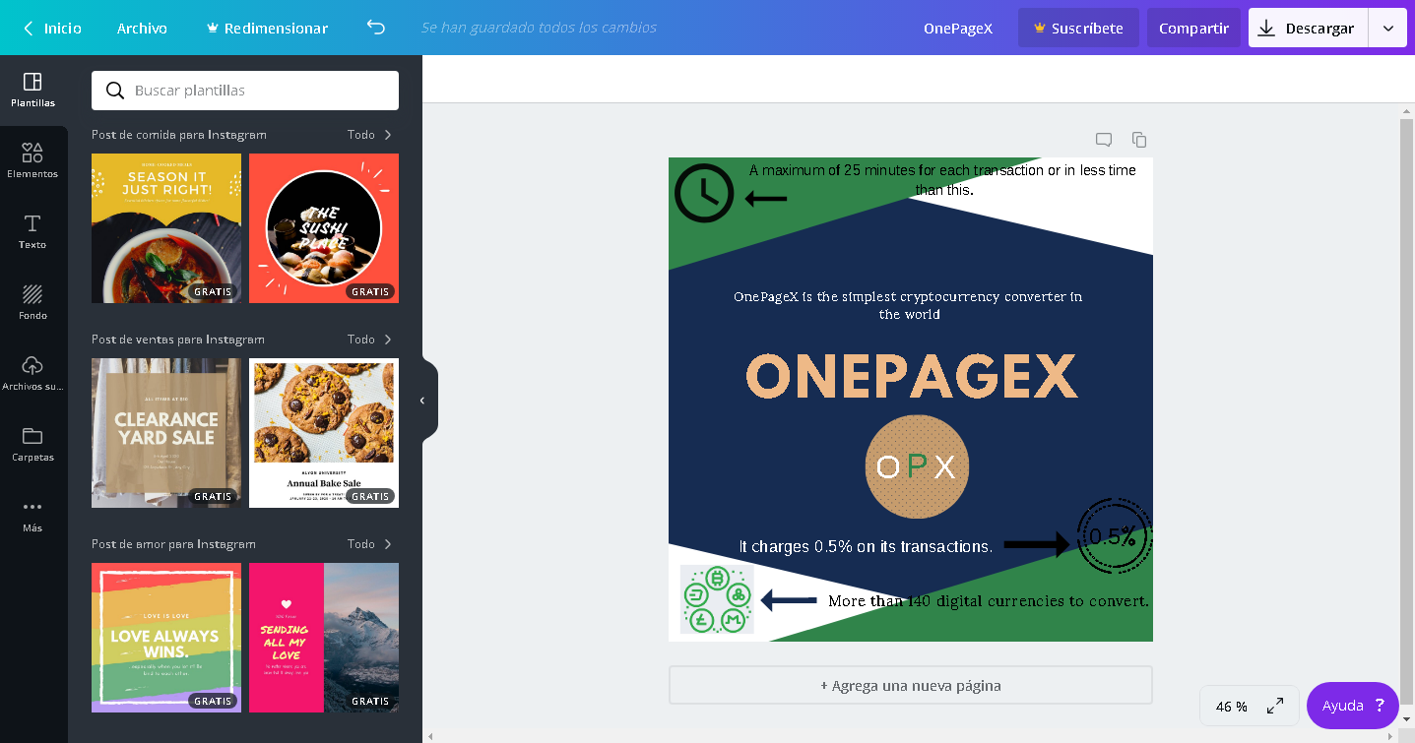Click the fullscreen expand icon
1415x743 pixels.
1275,706
